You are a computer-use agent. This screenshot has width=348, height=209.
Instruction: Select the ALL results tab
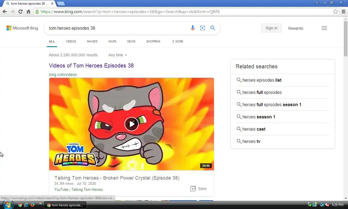point(52,41)
